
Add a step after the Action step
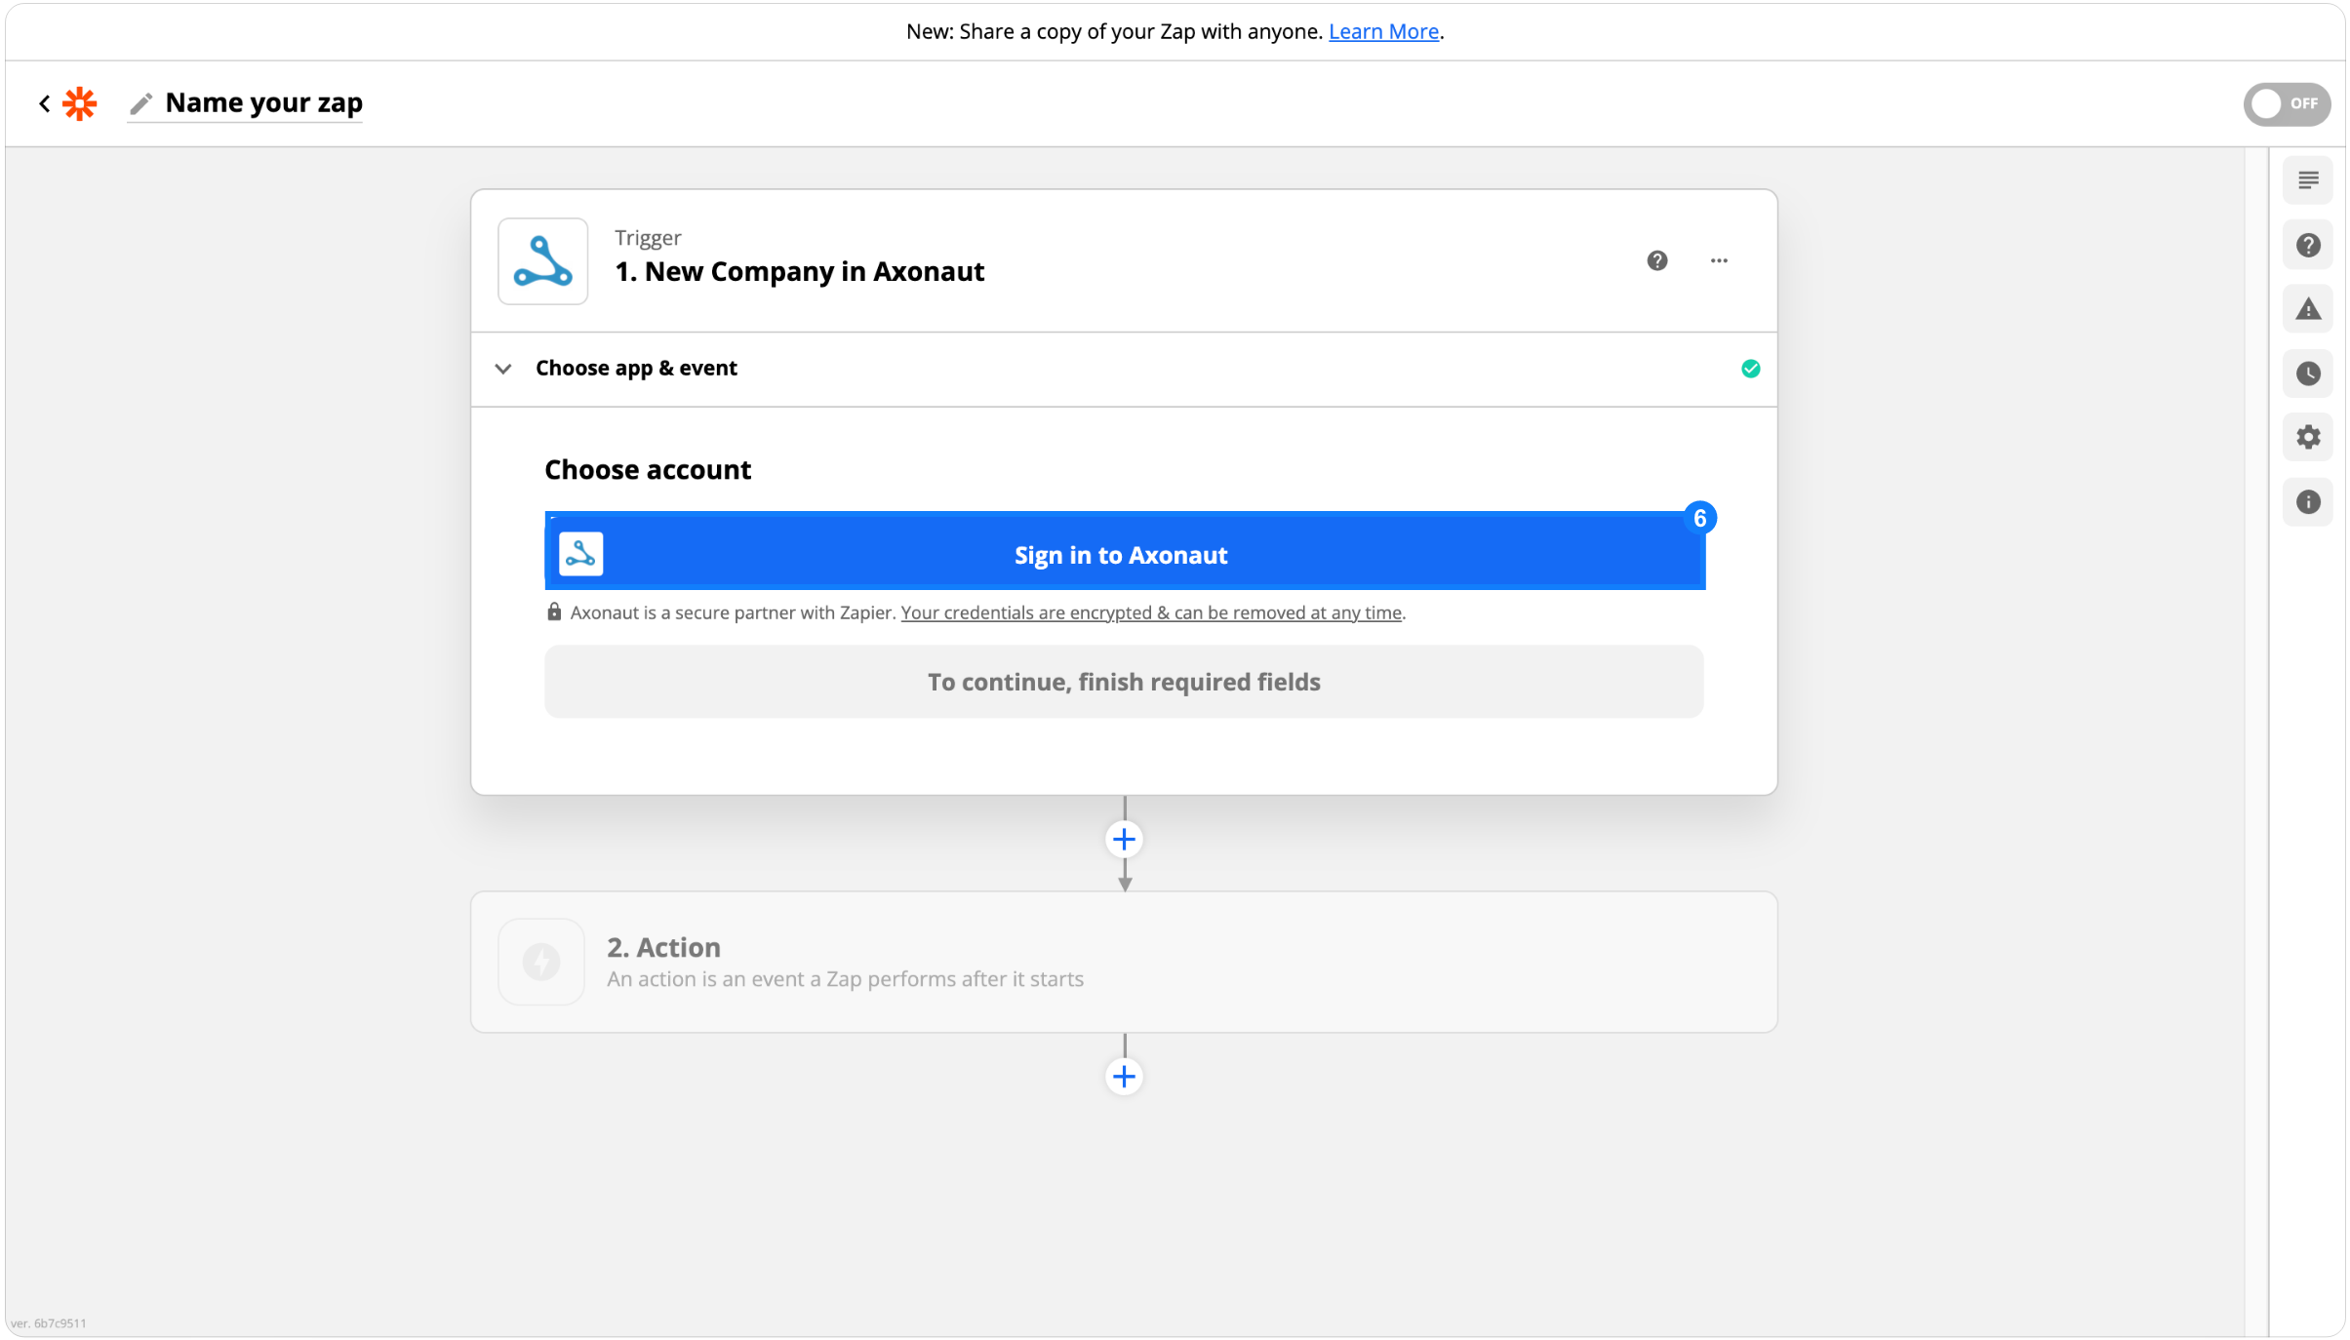[x=1124, y=1076]
